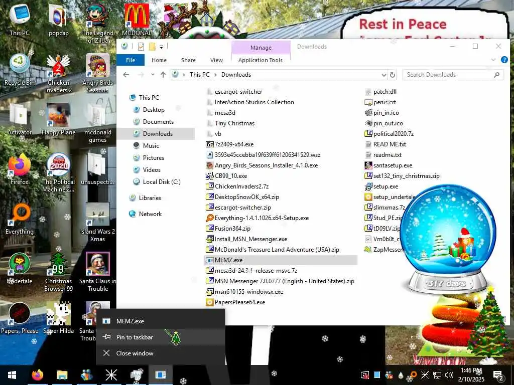Screen dimensions: 514x385
Task: Open recent locations dropdown arrow
Action: click(153, 75)
